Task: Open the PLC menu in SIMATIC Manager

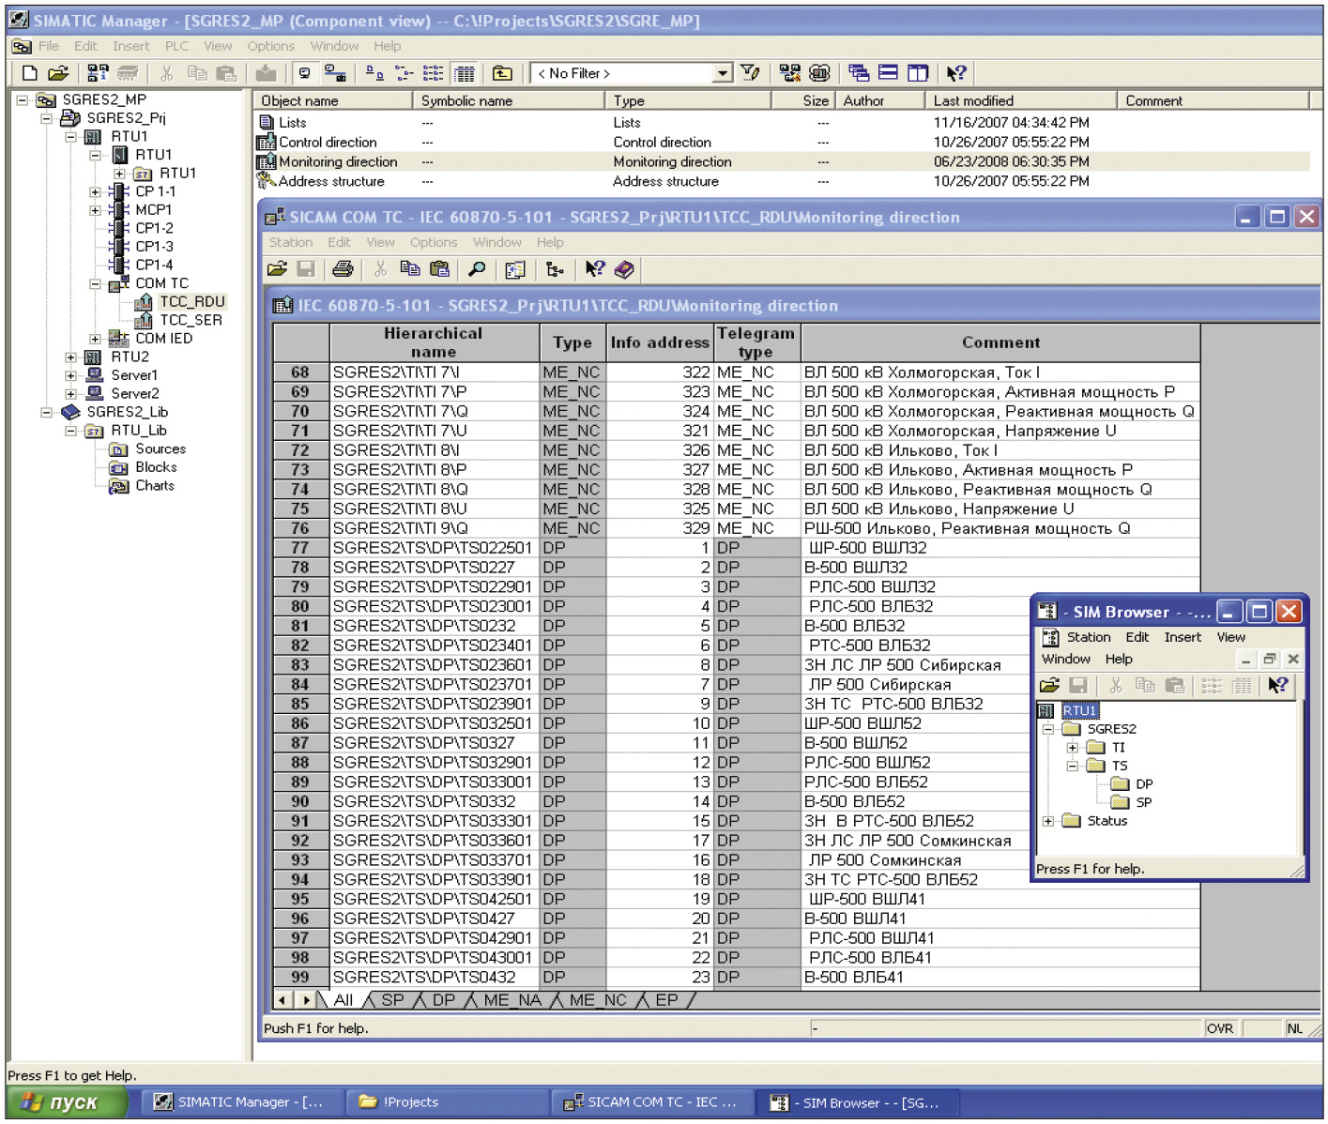Action: click(x=176, y=45)
